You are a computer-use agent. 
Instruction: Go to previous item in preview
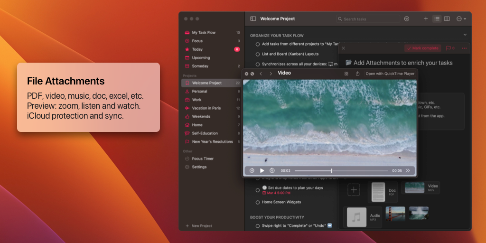click(x=261, y=74)
